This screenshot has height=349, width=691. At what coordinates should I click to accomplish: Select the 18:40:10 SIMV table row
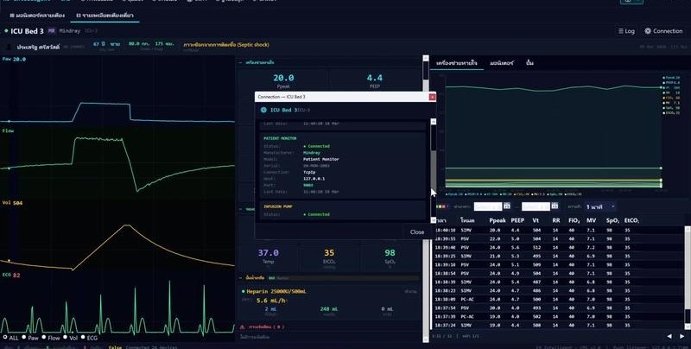[558, 230]
